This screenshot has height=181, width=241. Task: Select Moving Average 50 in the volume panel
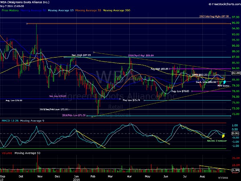coord(27,153)
